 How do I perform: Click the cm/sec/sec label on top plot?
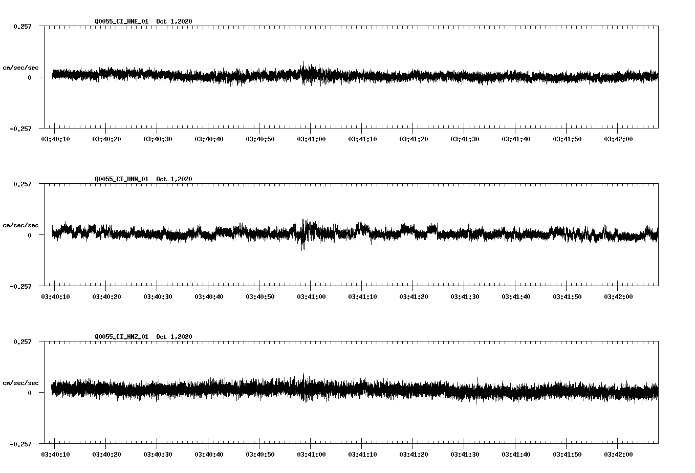point(21,67)
